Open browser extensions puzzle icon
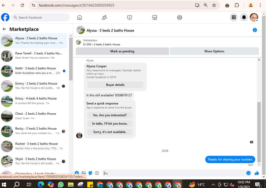Viewport: 266px width, 188px height. coord(237,5)
